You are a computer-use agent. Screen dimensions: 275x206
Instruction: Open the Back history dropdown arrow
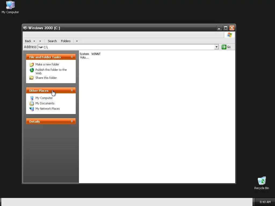(34, 41)
